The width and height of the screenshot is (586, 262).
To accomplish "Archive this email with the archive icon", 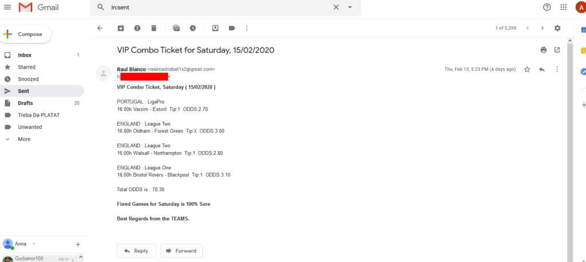I will point(121,28).
